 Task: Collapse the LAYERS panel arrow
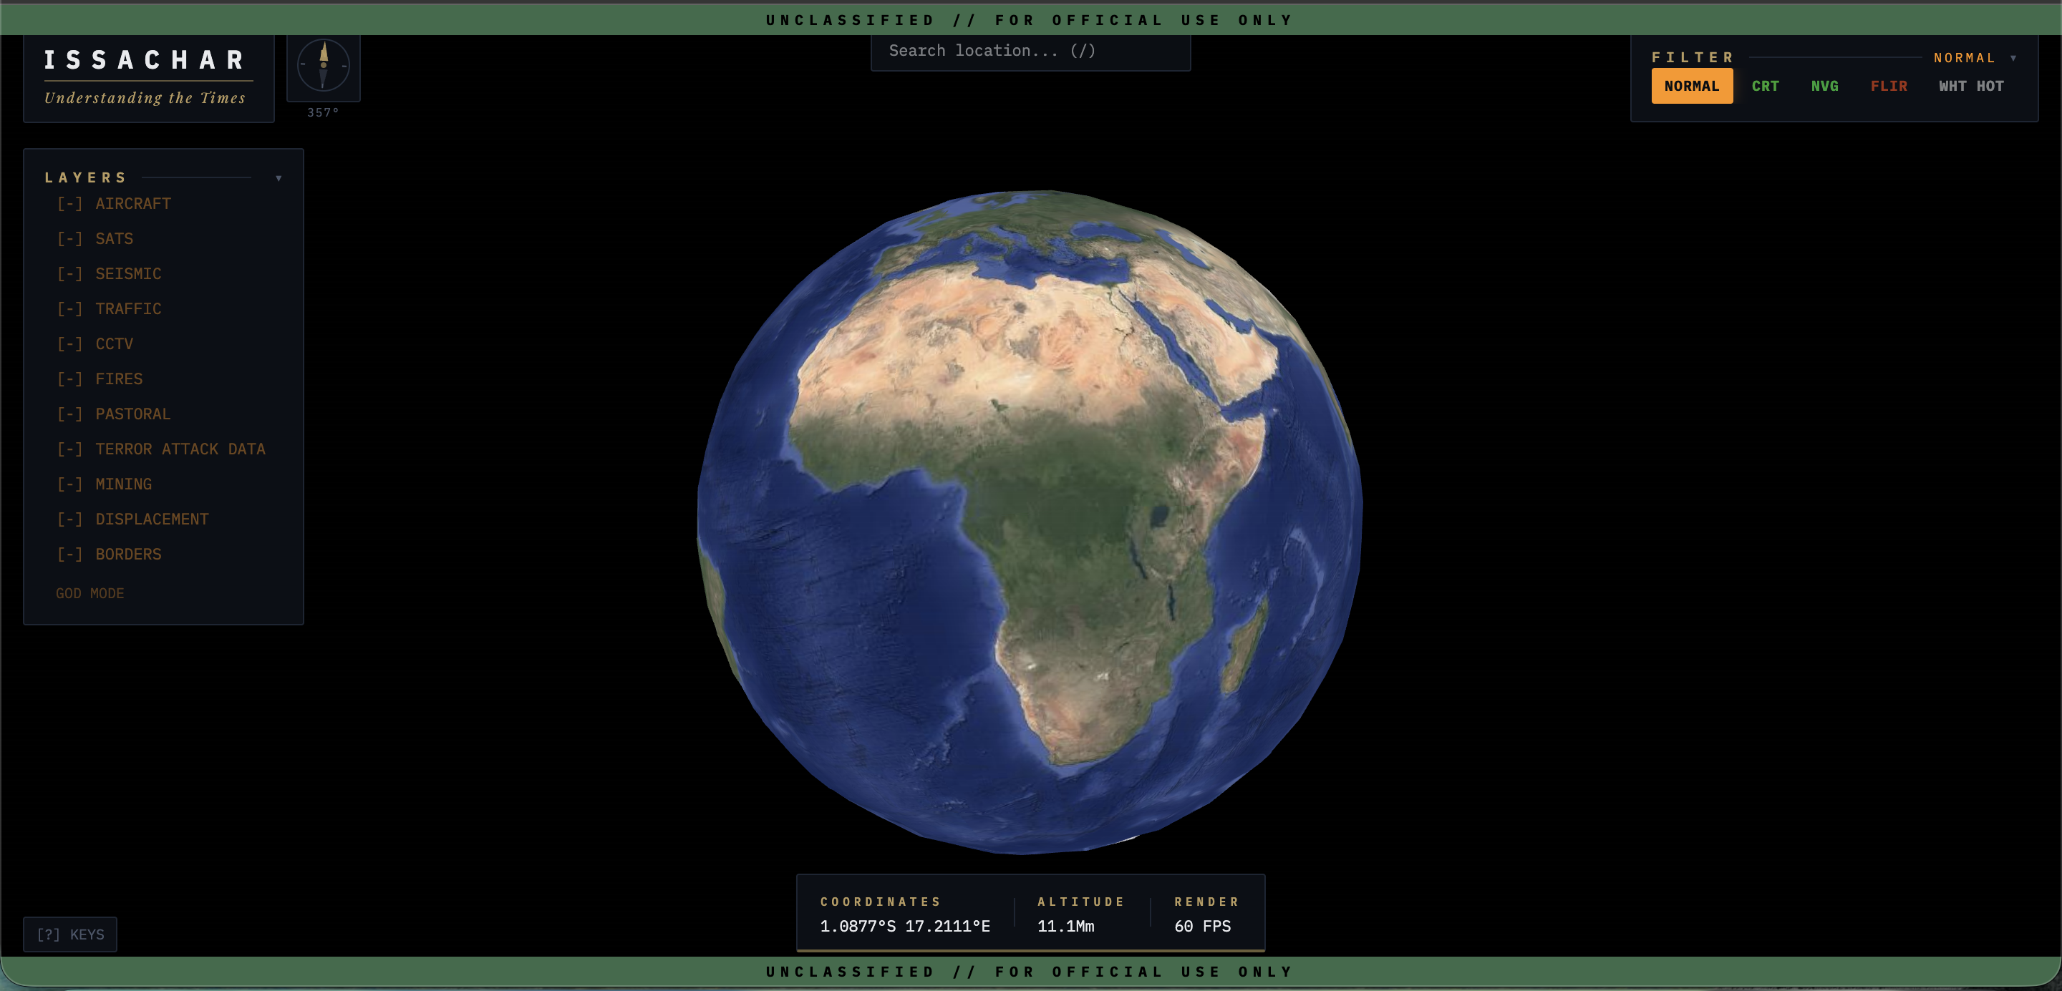[279, 178]
